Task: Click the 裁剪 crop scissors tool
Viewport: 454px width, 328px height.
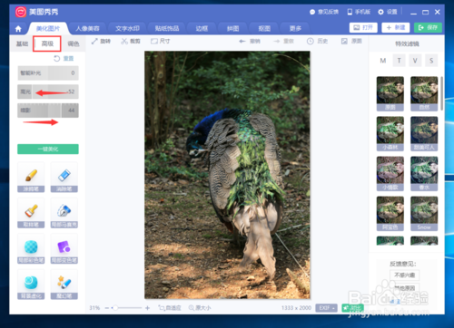Action: (131, 41)
